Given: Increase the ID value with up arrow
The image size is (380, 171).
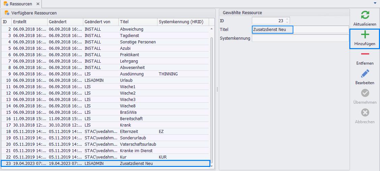Looking at the screenshot, I should pyautogui.click(x=287, y=19).
